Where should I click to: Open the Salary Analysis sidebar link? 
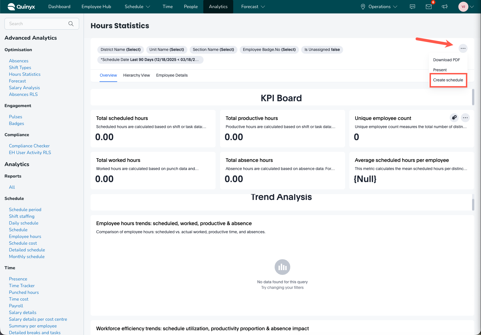[24, 88]
